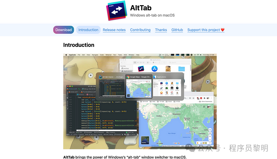Click the Chrome icon in switcher

coord(128,77)
